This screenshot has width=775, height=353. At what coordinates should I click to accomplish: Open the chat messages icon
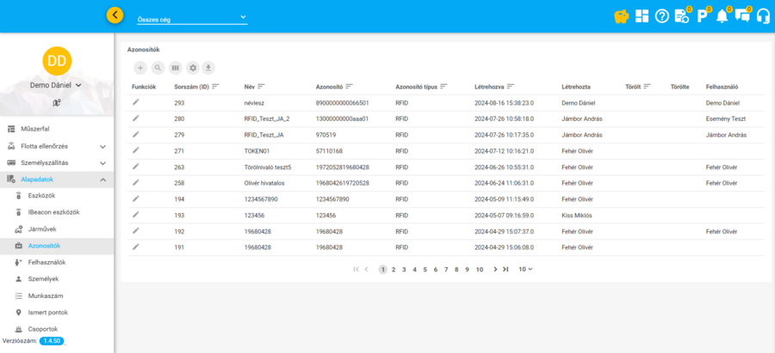(x=741, y=15)
